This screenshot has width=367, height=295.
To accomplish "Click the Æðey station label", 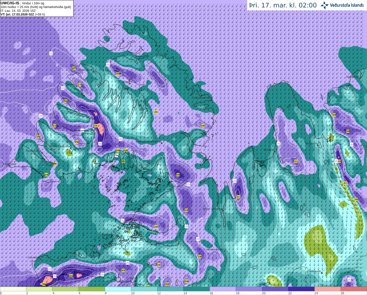I will 126,82.
